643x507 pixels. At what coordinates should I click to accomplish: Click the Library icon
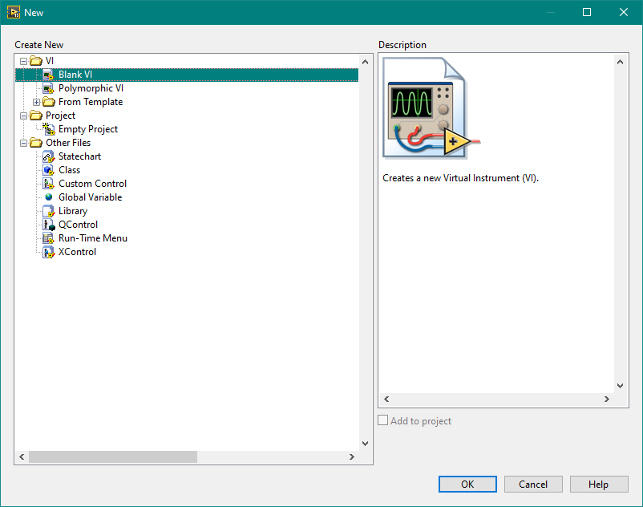[x=48, y=211]
